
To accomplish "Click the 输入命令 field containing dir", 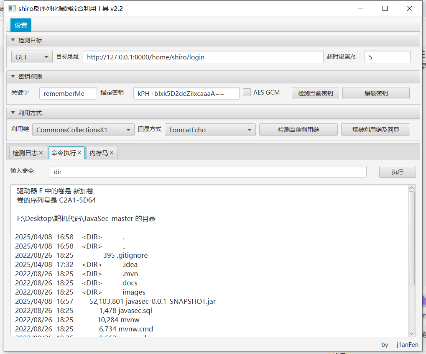I will pyautogui.click(x=208, y=172).
